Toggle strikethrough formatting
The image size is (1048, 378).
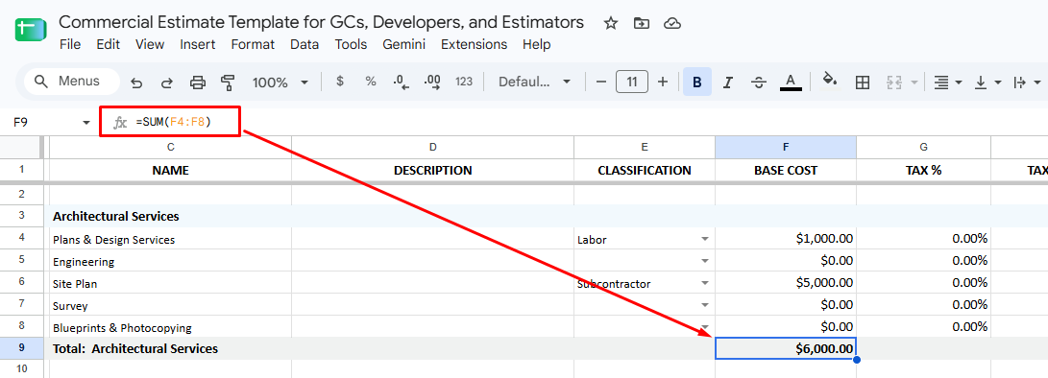(x=759, y=83)
